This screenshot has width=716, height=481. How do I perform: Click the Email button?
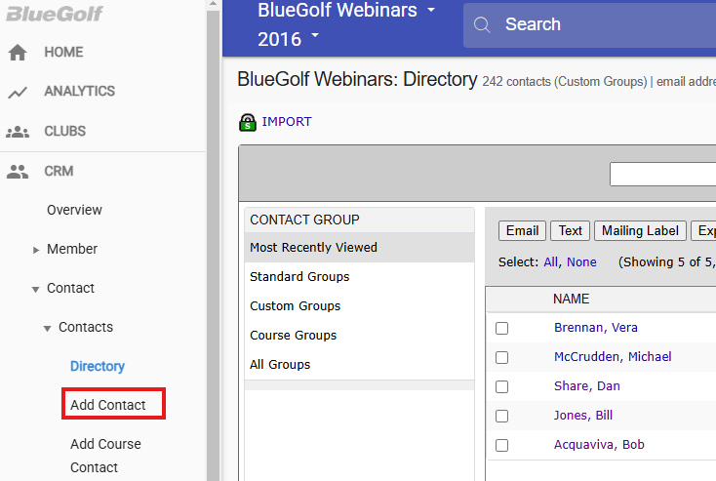tap(523, 230)
